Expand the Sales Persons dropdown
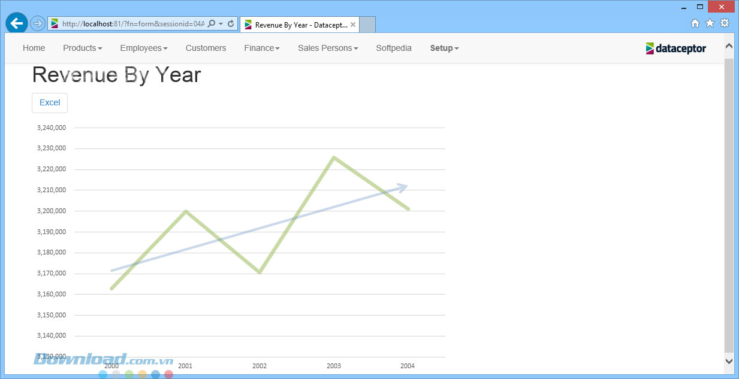The height and width of the screenshot is (379, 739). coord(328,48)
